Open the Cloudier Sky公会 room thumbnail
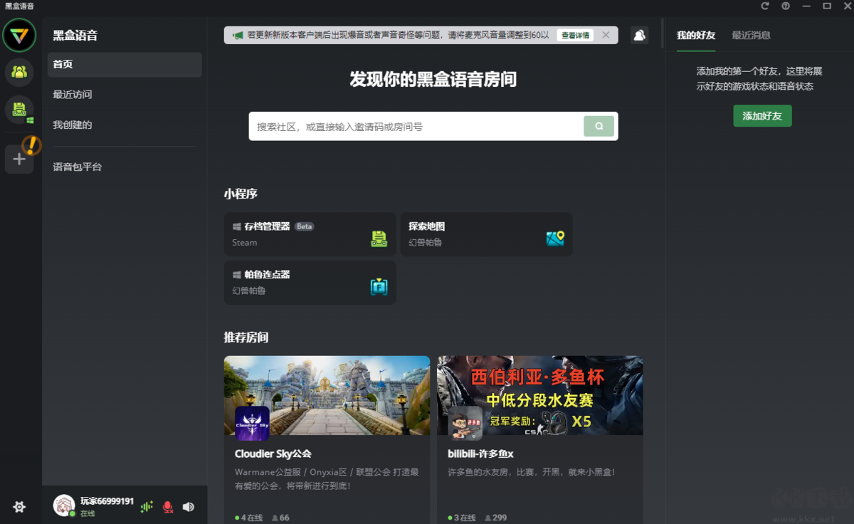The width and height of the screenshot is (854, 524). (x=327, y=395)
